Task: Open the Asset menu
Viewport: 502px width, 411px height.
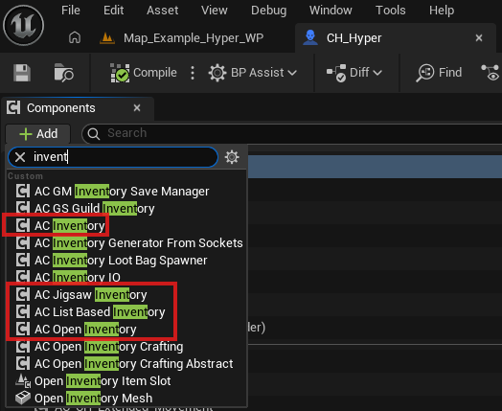Action: 163,11
